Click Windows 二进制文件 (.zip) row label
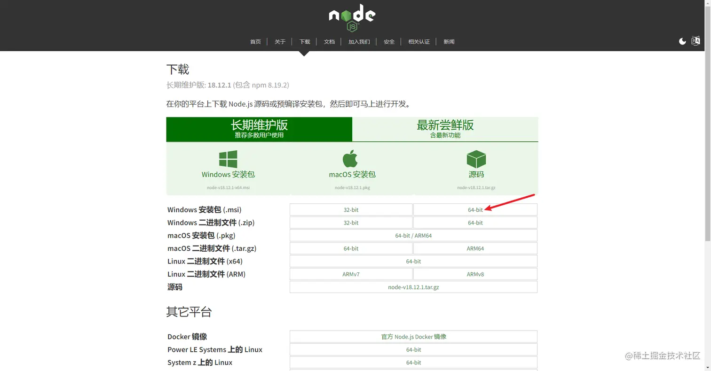The width and height of the screenshot is (711, 371). coord(211,223)
